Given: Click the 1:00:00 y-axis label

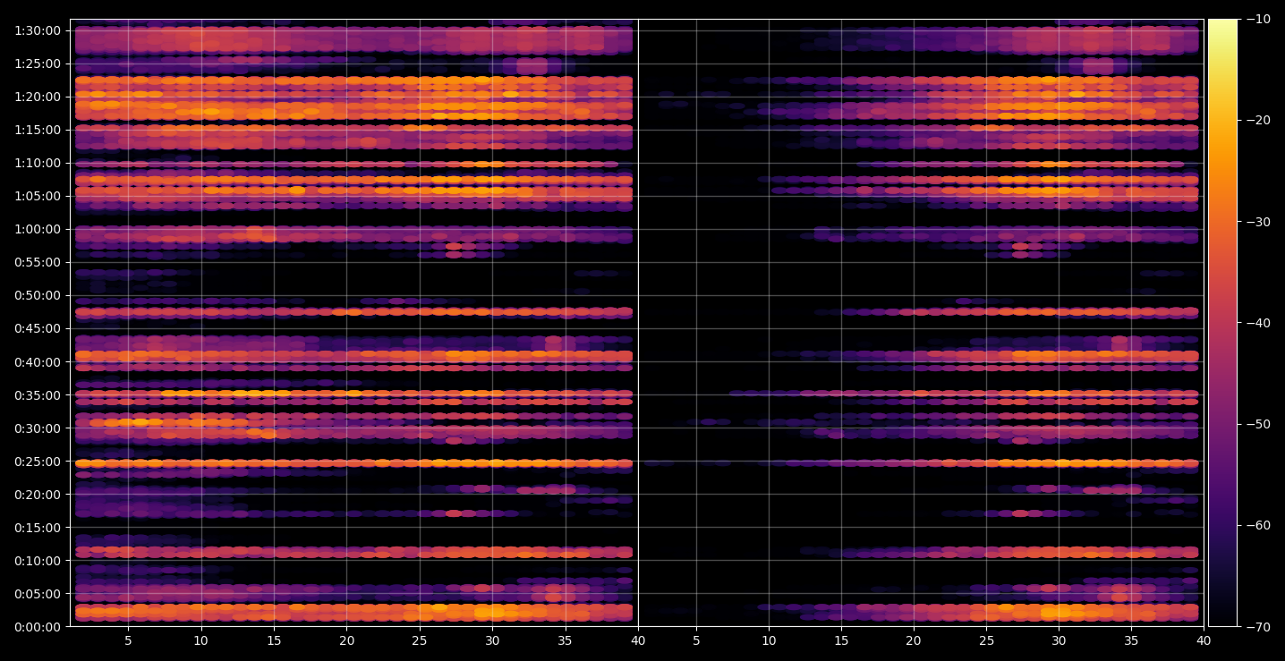Looking at the screenshot, I should pyautogui.click(x=38, y=229).
